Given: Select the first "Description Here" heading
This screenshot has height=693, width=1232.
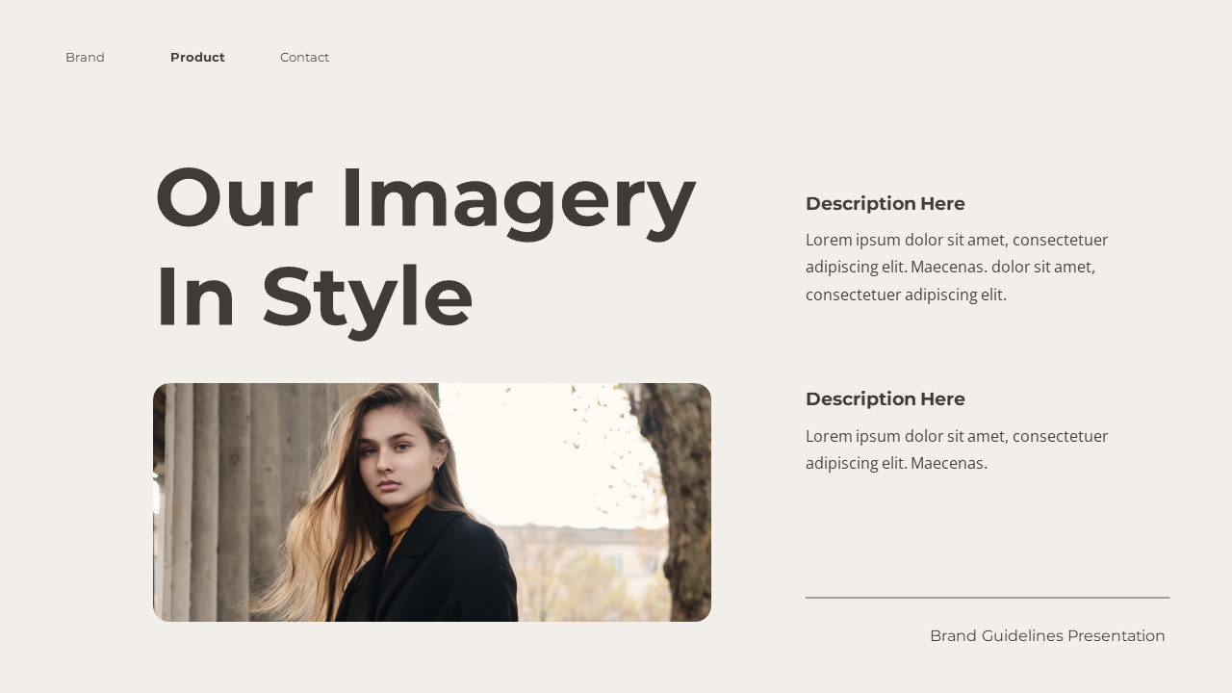Looking at the screenshot, I should point(885,204).
